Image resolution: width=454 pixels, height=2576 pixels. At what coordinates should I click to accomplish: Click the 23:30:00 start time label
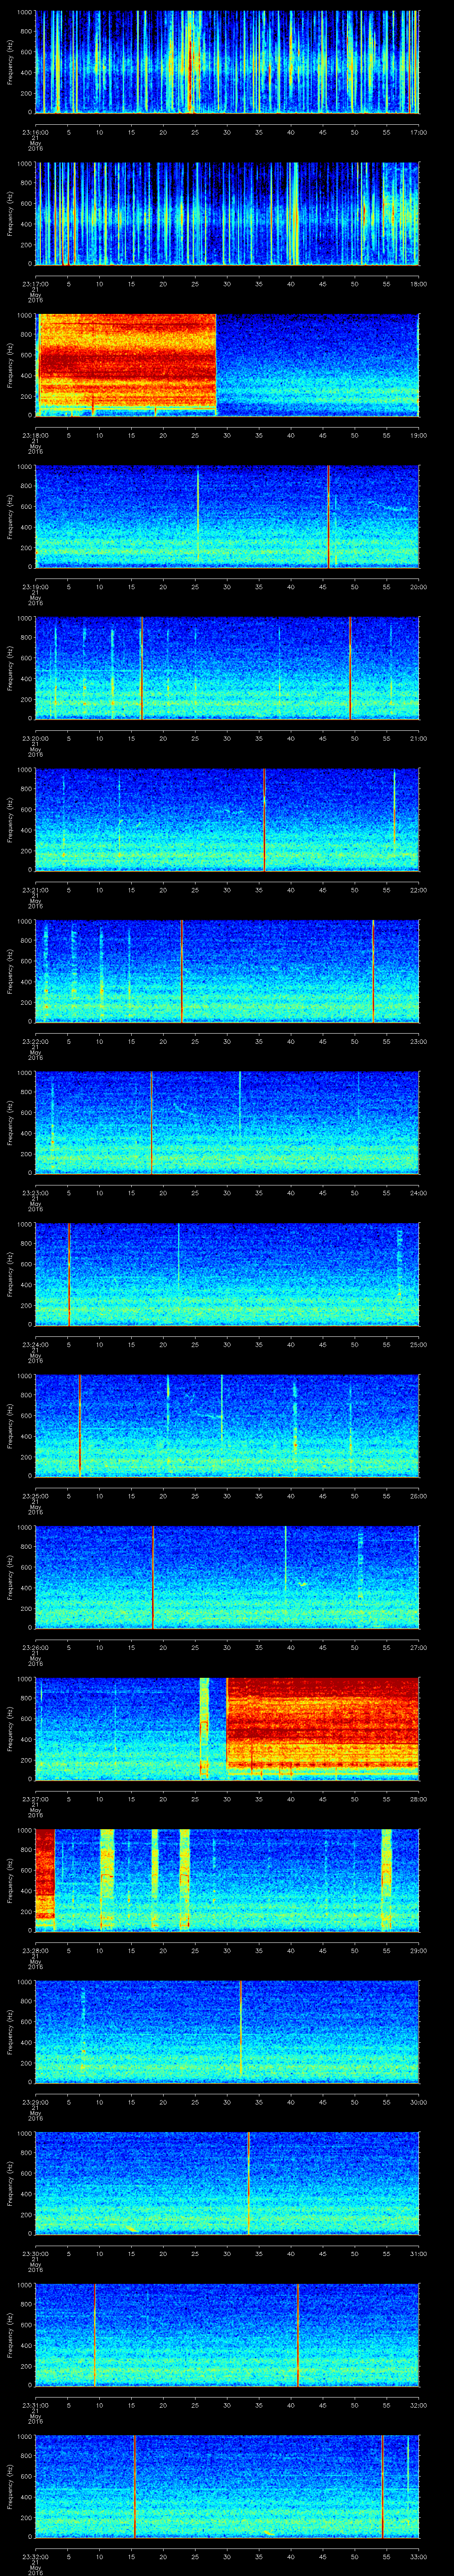pyautogui.click(x=35, y=2254)
